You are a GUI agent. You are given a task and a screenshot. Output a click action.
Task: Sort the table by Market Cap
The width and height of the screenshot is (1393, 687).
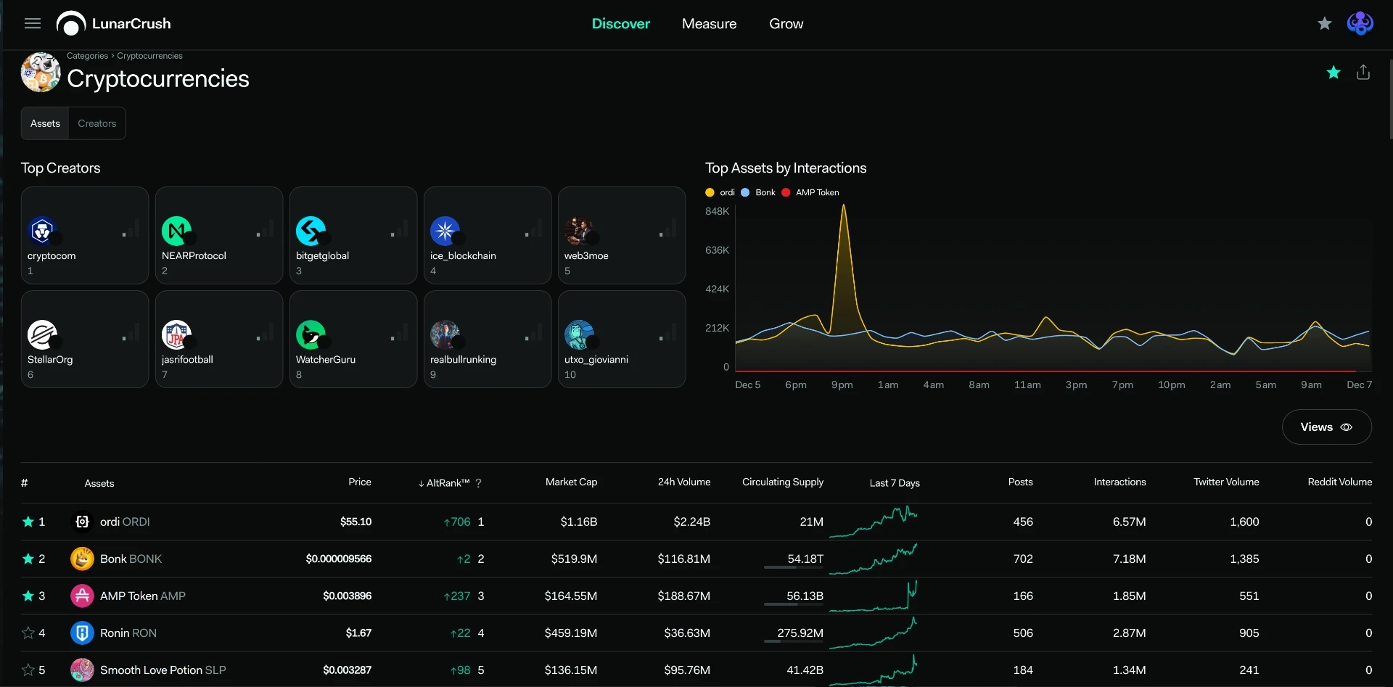[x=571, y=482]
